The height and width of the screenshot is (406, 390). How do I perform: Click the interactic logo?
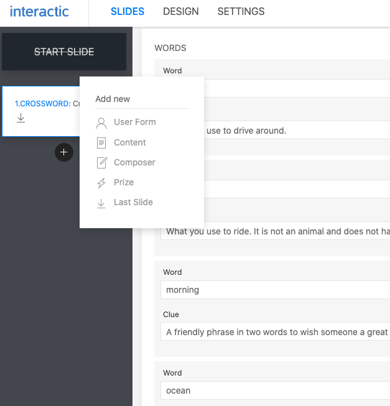click(x=40, y=12)
